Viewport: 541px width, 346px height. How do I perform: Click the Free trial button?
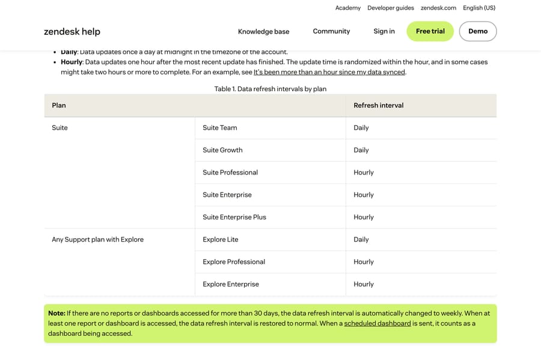point(430,31)
